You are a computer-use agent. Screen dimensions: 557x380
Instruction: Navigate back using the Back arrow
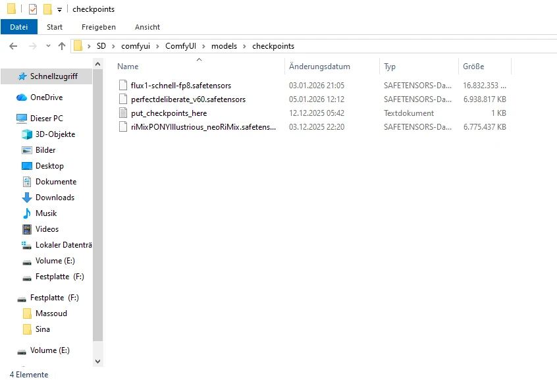[13, 46]
